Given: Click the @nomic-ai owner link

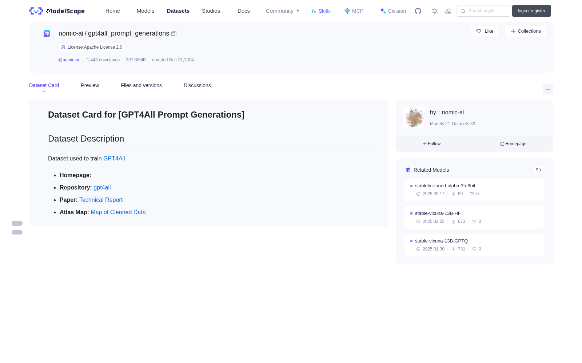Looking at the screenshot, I should 69,60.
